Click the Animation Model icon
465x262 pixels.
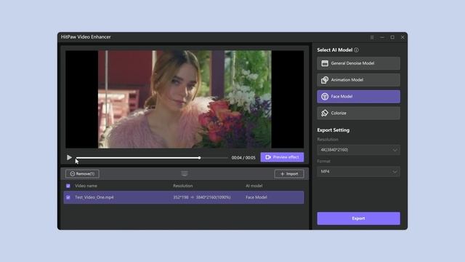(x=325, y=80)
